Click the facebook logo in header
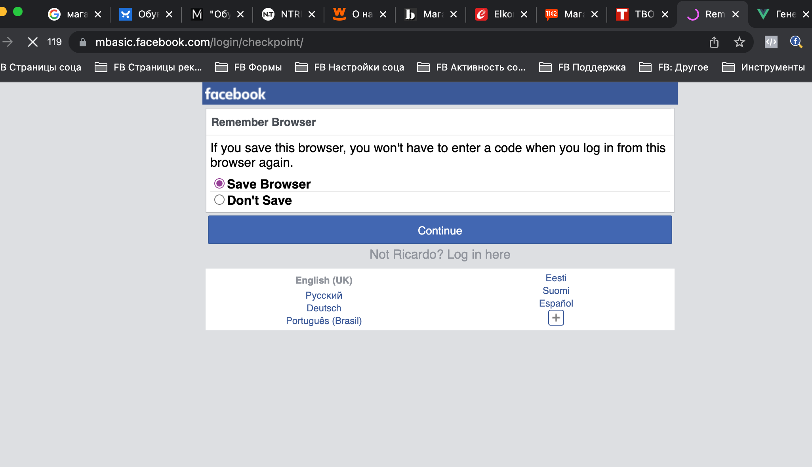812x467 pixels. pyautogui.click(x=235, y=94)
